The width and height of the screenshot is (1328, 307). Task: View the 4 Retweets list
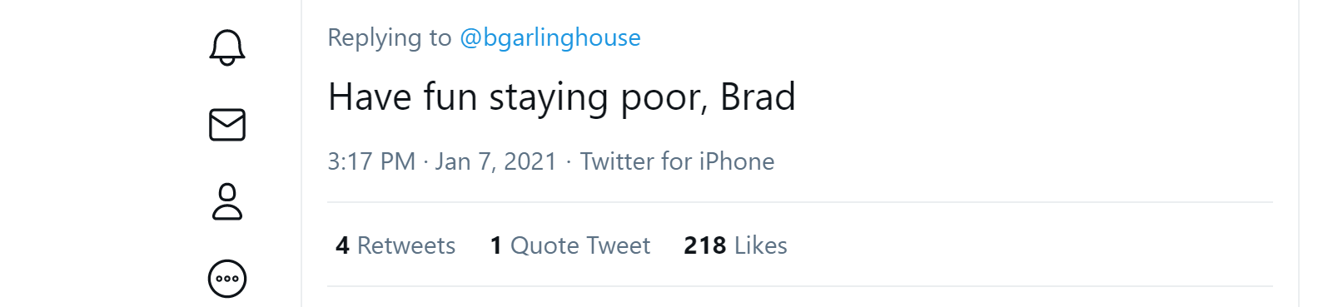tap(395, 245)
